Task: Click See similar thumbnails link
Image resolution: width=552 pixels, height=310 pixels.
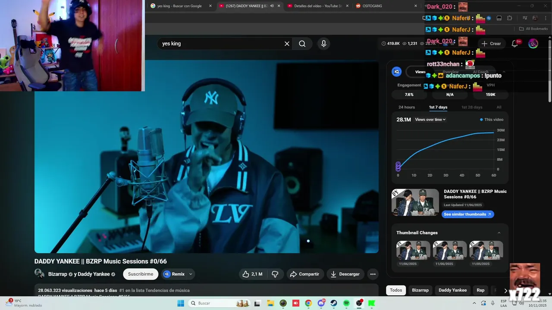Action: point(467,214)
